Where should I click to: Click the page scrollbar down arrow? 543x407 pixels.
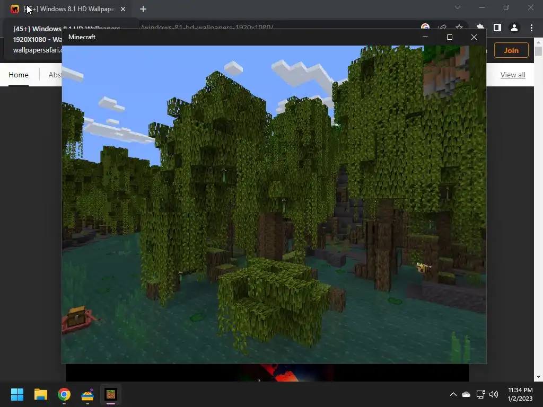[x=538, y=377]
